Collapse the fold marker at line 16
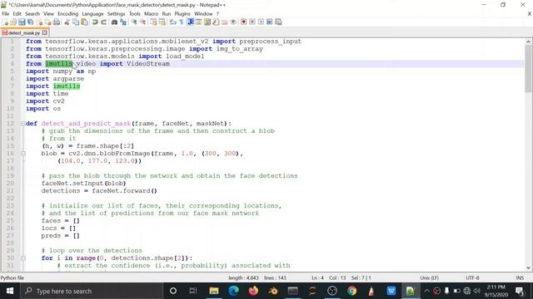 point(22,154)
